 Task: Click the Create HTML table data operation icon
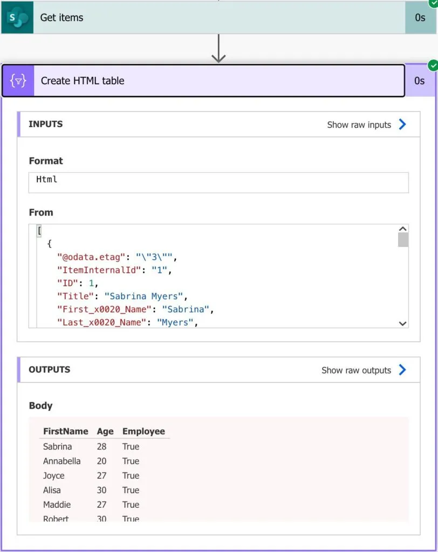click(18, 81)
